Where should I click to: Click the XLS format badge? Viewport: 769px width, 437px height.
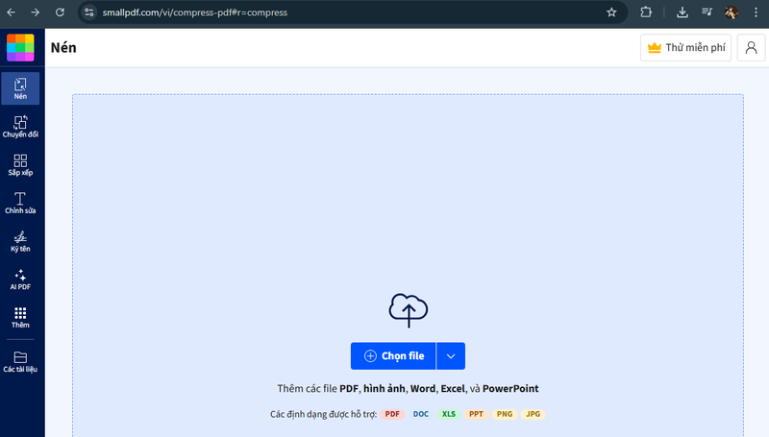tap(449, 414)
